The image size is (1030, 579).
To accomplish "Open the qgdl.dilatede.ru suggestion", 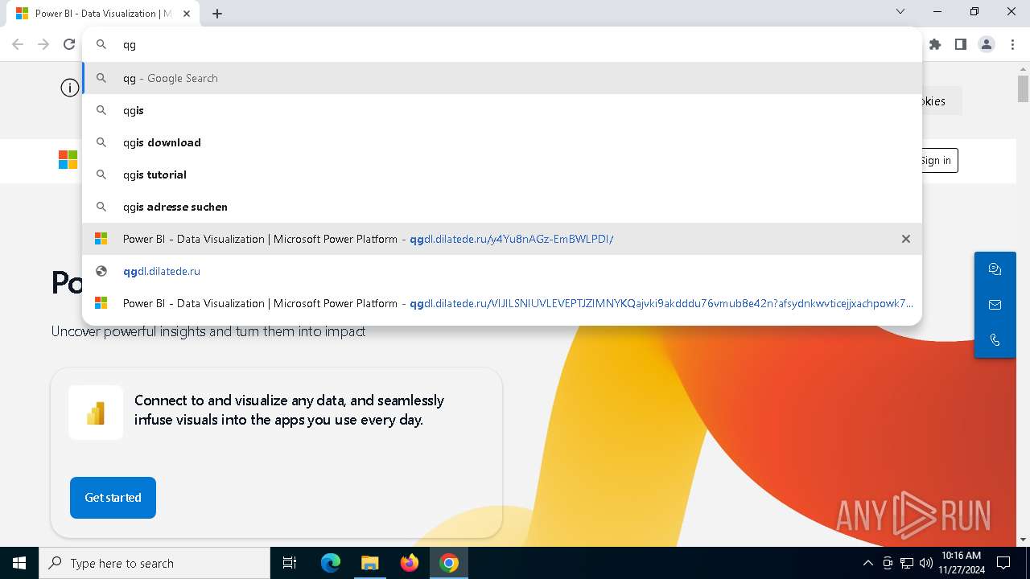I will [502, 271].
